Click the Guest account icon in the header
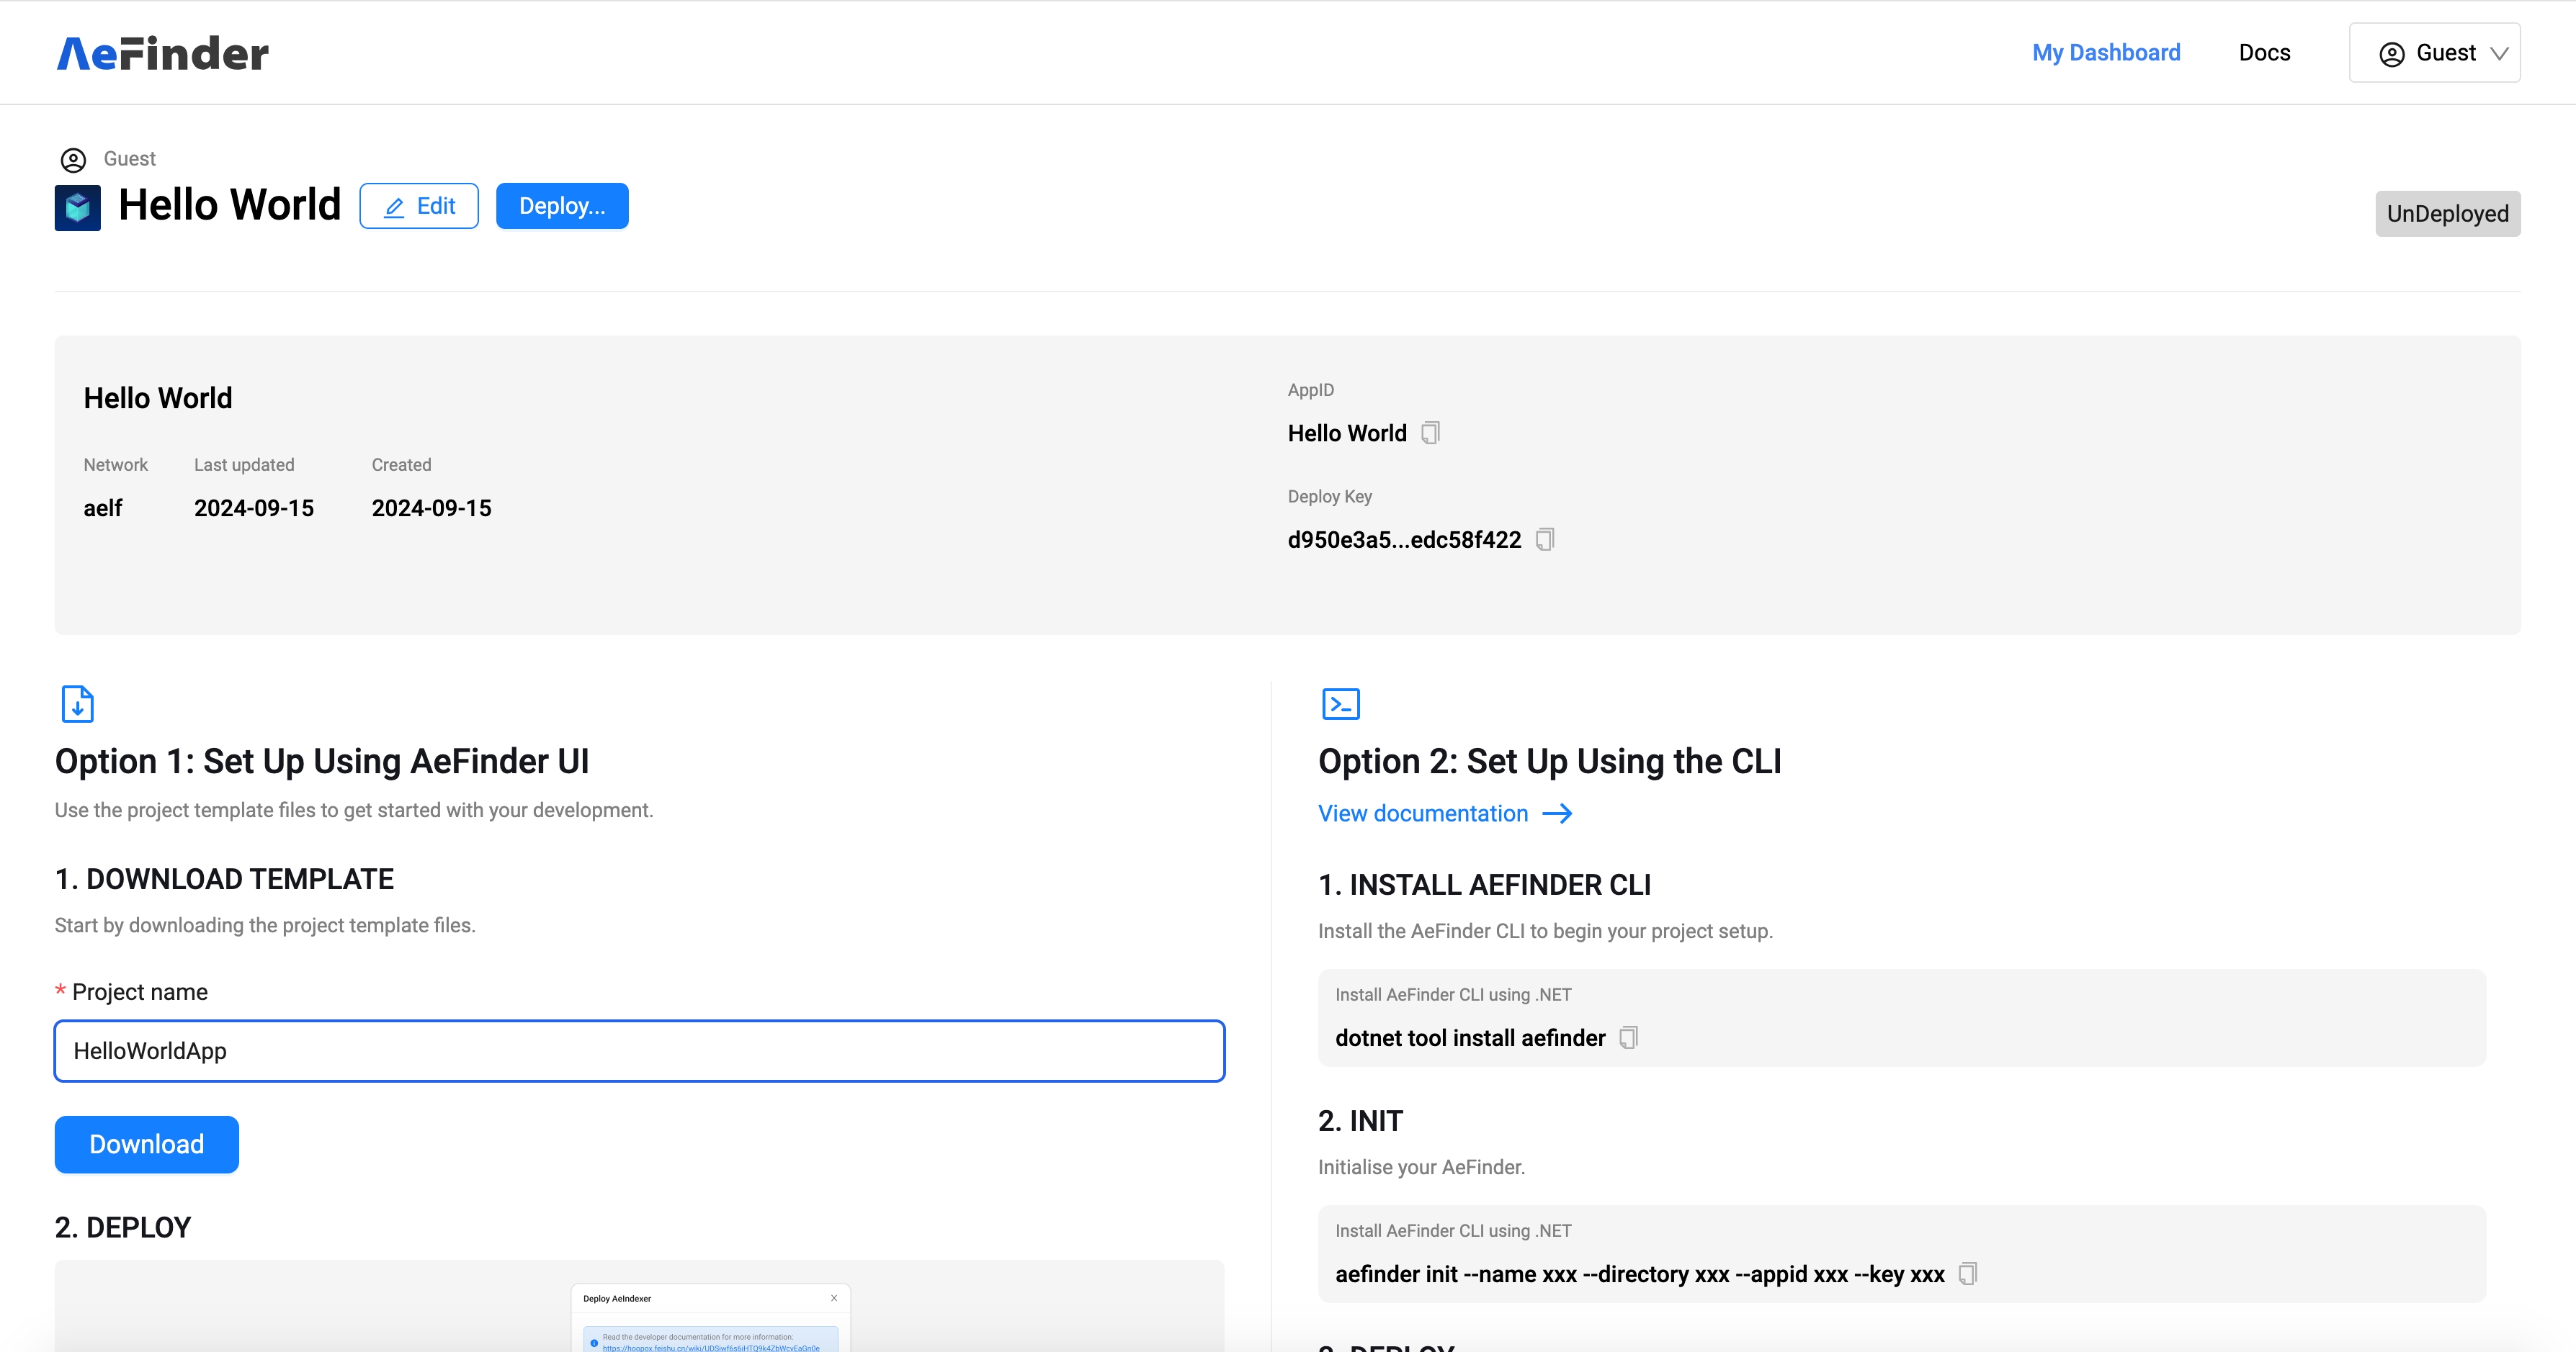This screenshot has width=2576, height=1352. (x=2393, y=52)
